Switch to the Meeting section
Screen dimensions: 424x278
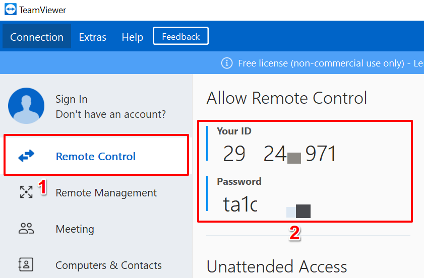click(75, 229)
